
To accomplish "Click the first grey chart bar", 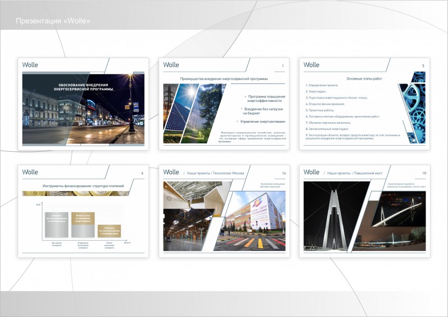I will (57, 225).
